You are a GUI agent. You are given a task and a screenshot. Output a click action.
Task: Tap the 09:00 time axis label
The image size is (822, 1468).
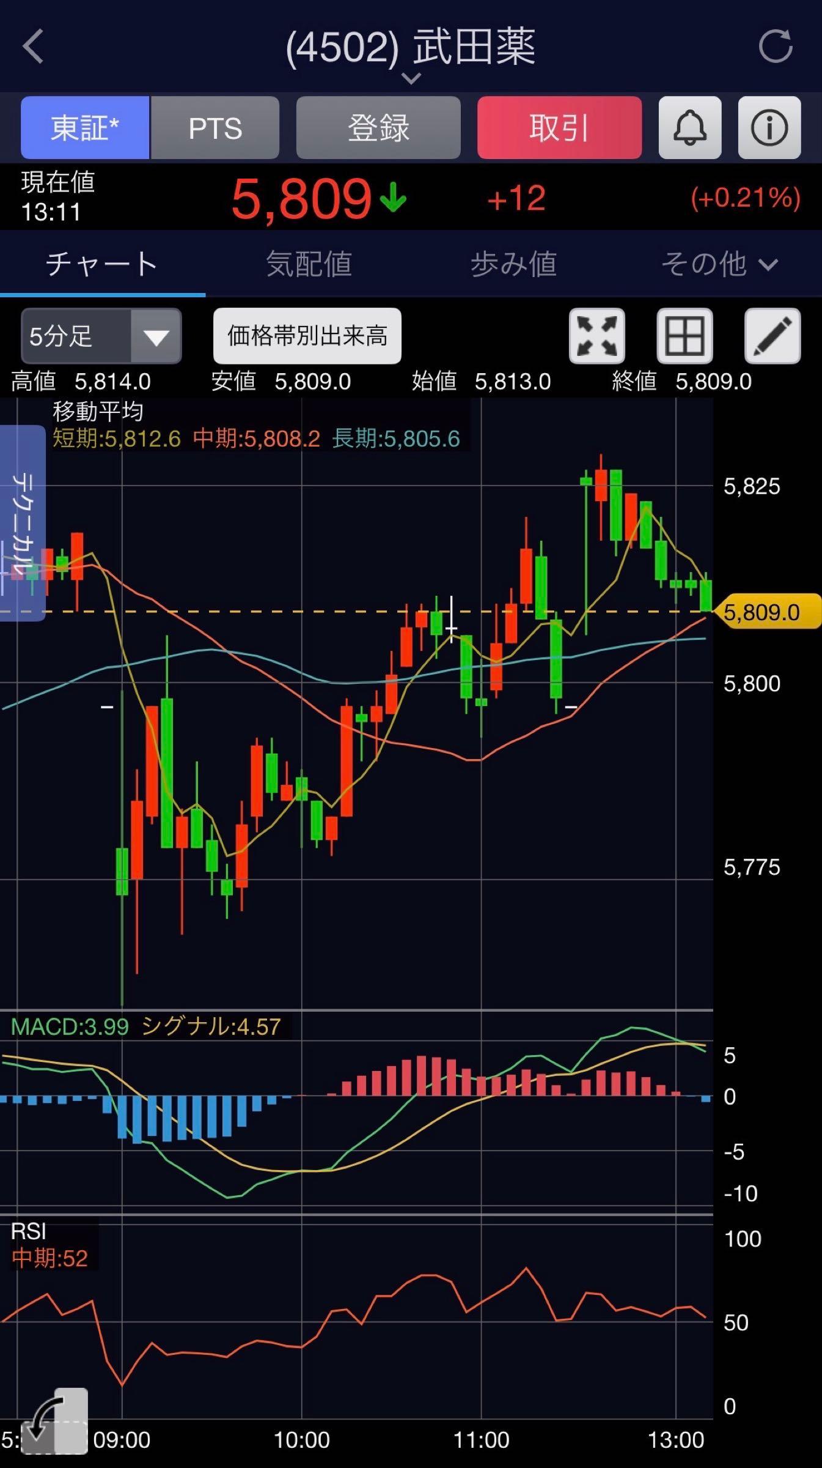122,1440
